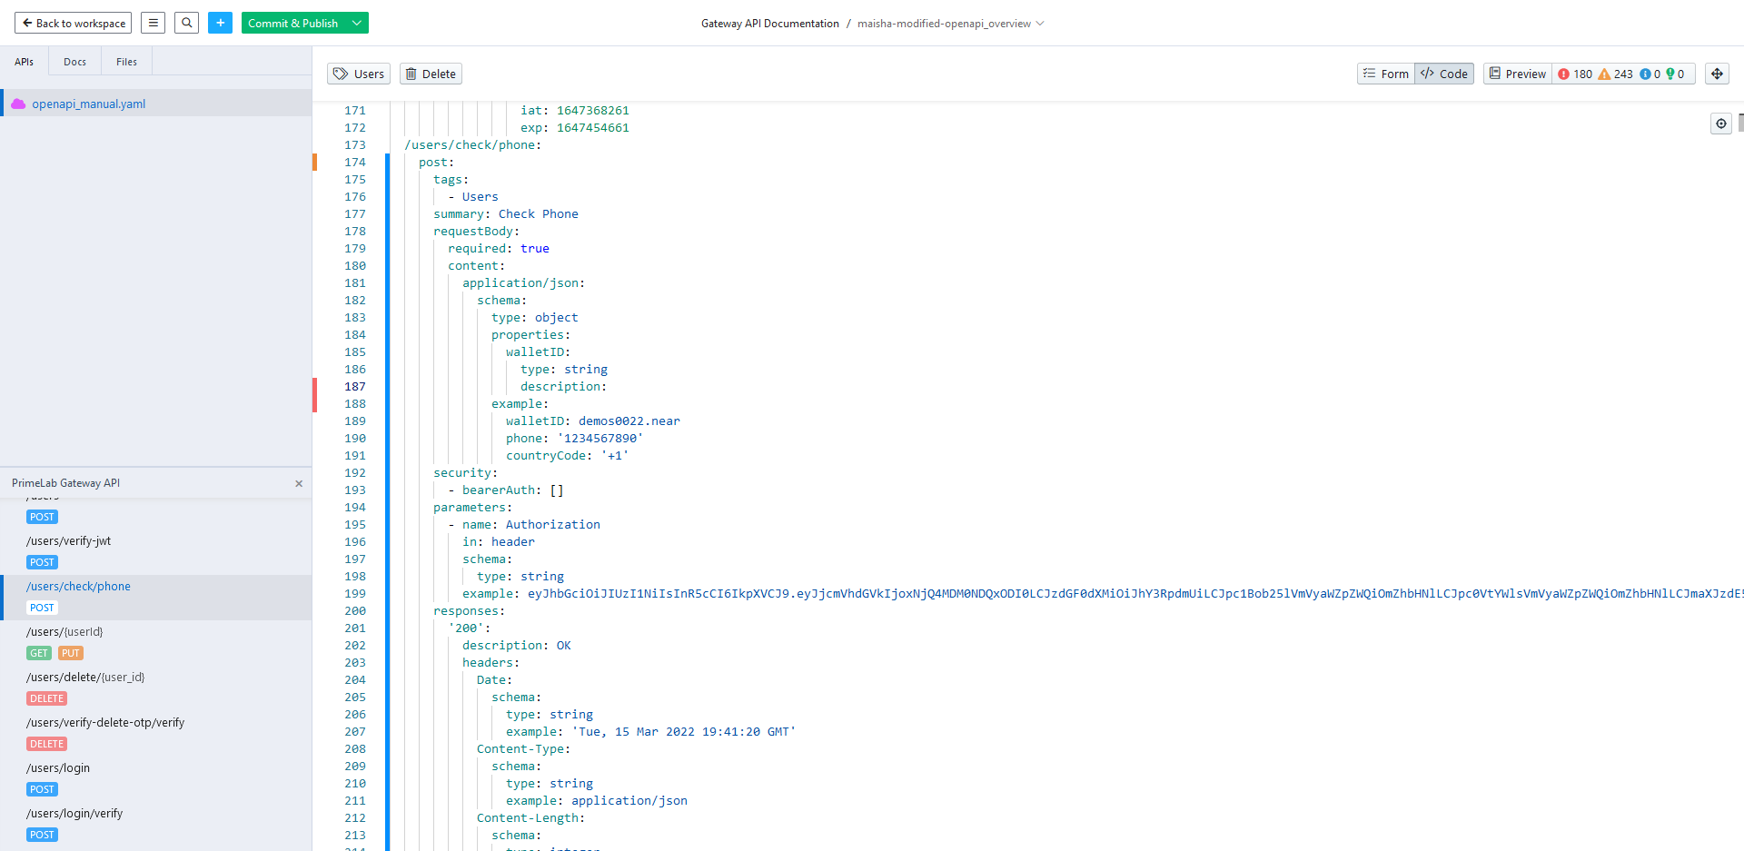Click the Back to workspace button

[x=73, y=23]
